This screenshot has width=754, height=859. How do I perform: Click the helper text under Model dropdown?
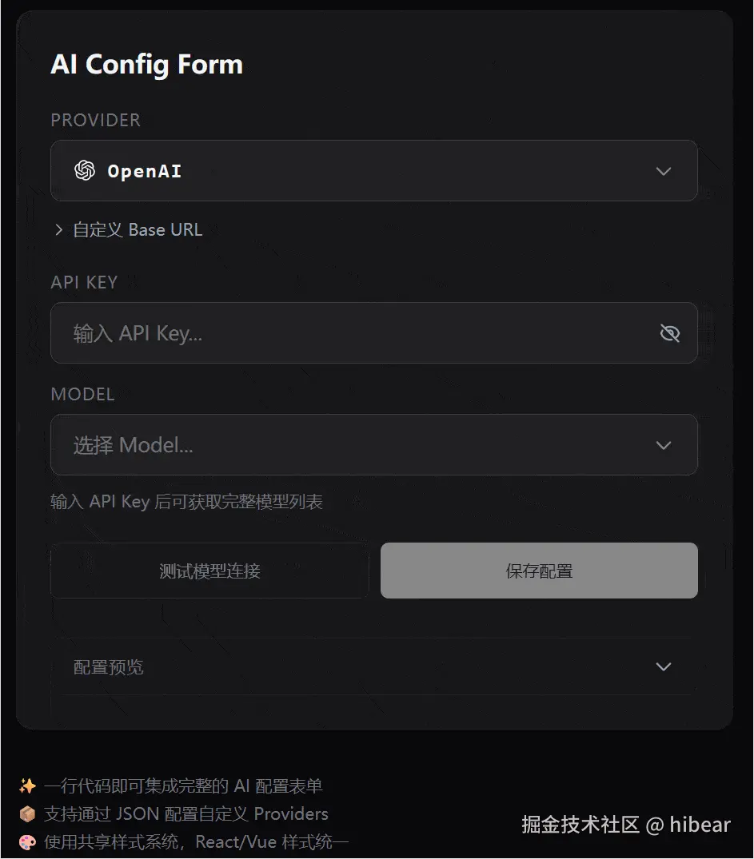[x=186, y=501]
